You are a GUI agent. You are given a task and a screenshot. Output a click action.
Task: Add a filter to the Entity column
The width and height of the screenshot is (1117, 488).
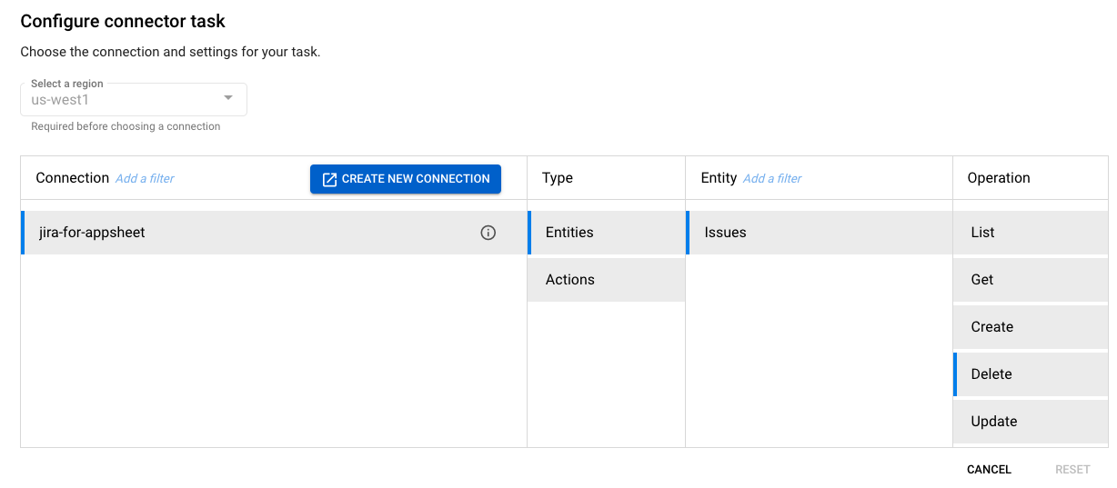point(772,179)
